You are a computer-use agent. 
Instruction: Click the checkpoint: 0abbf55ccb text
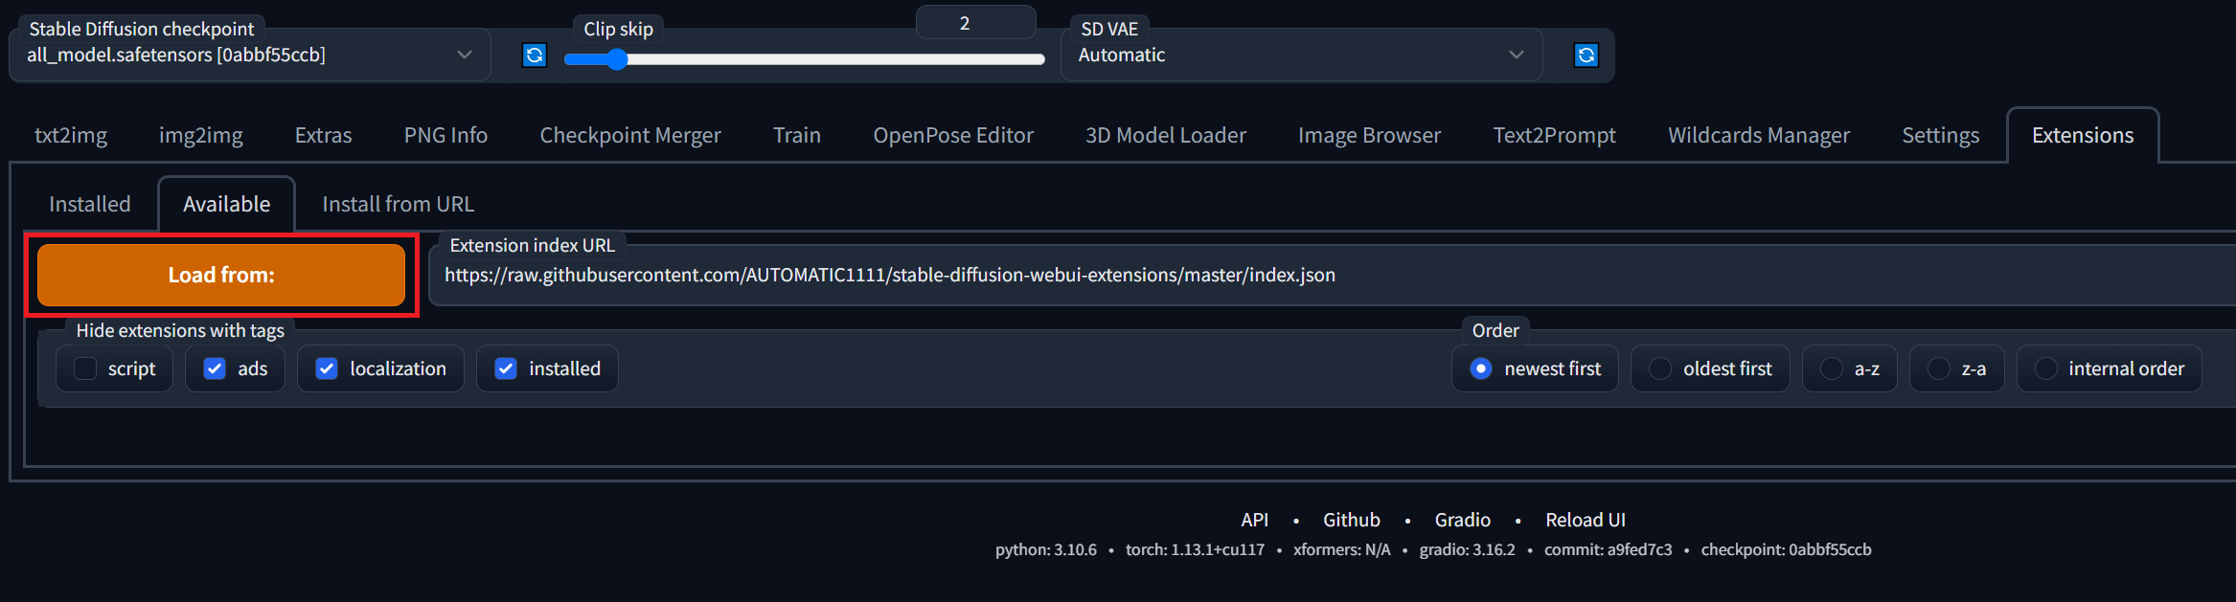(x=1787, y=549)
